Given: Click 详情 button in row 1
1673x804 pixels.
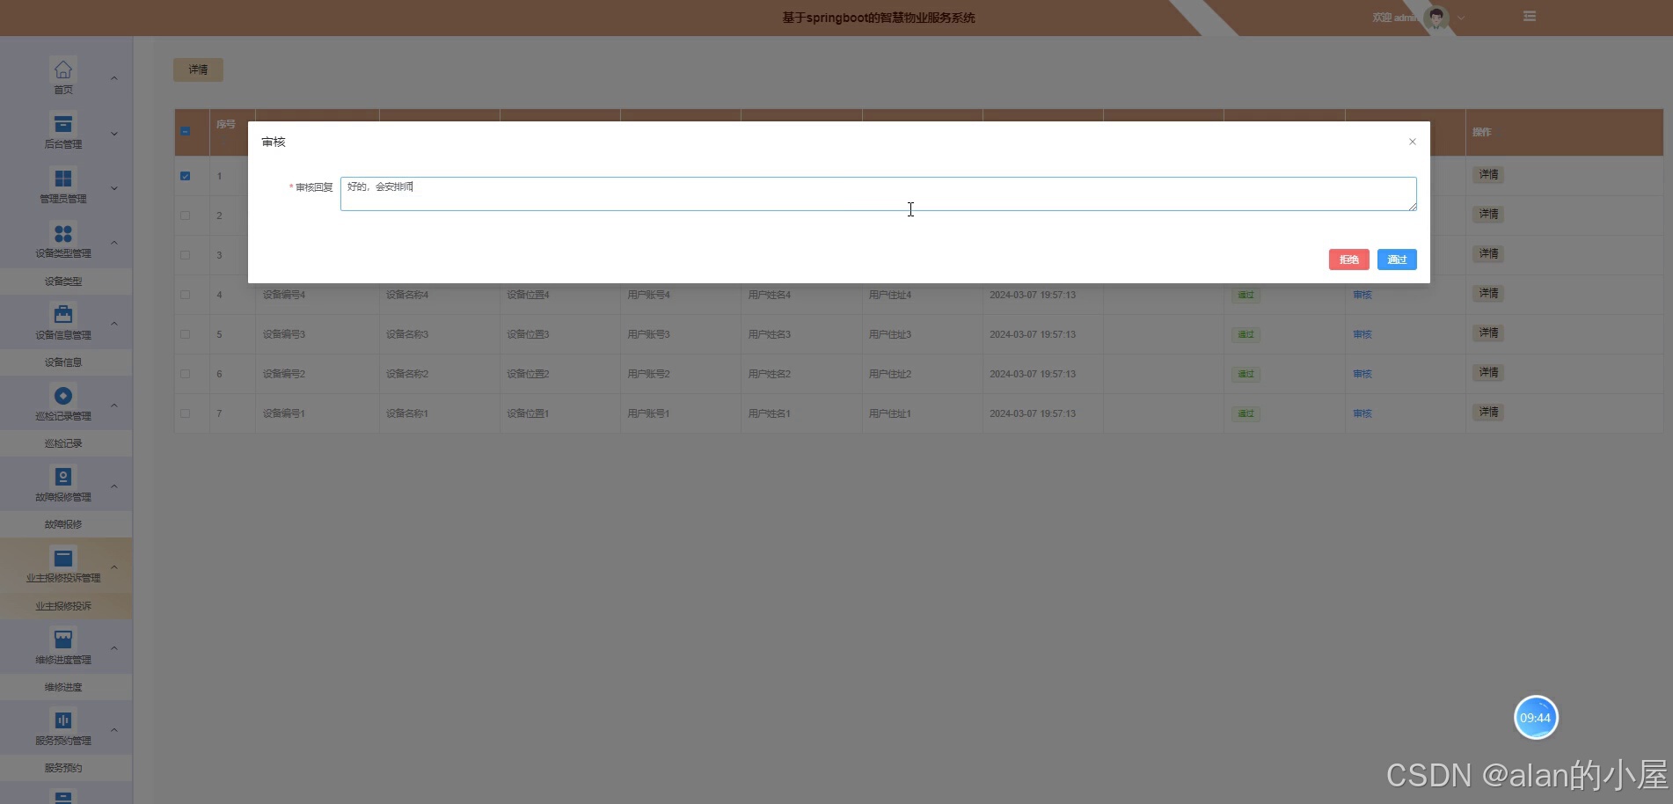Looking at the screenshot, I should pyautogui.click(x=1488, y=175).
